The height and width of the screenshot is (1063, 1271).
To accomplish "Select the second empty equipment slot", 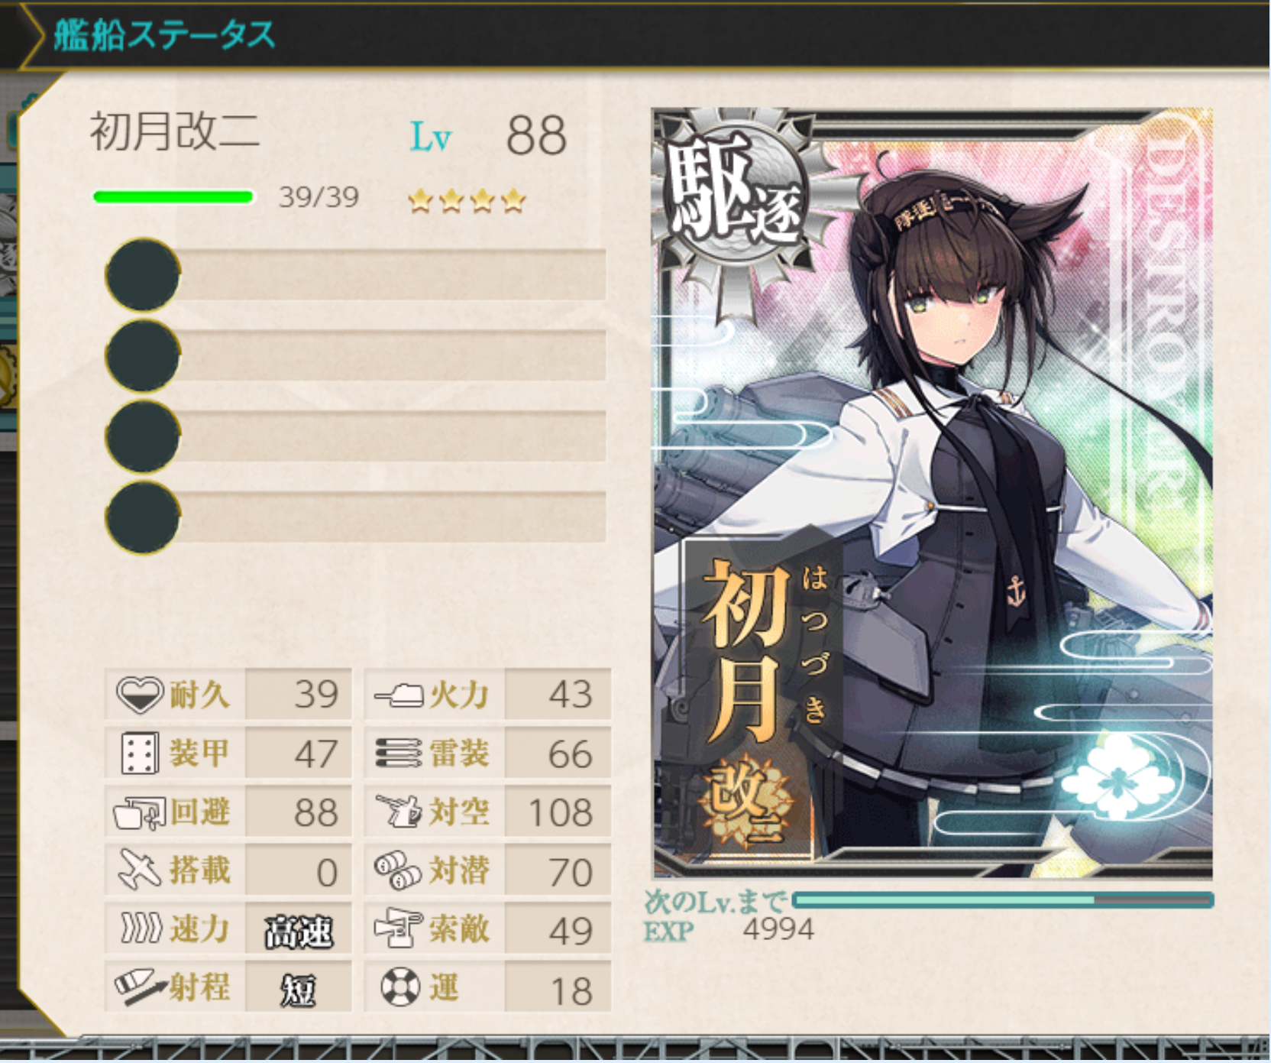I will tap(356, 355).
